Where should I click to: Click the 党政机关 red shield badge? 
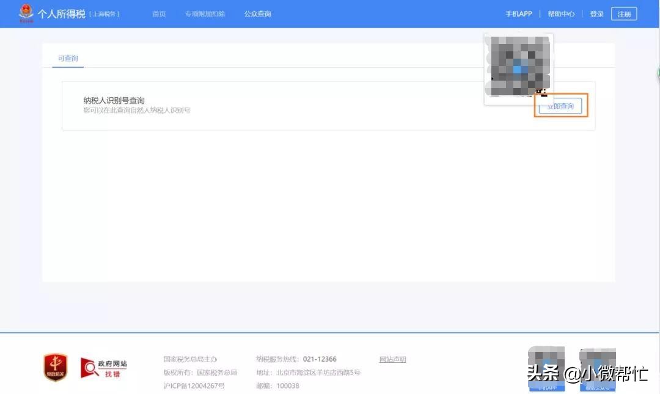[x=56, y=367]
